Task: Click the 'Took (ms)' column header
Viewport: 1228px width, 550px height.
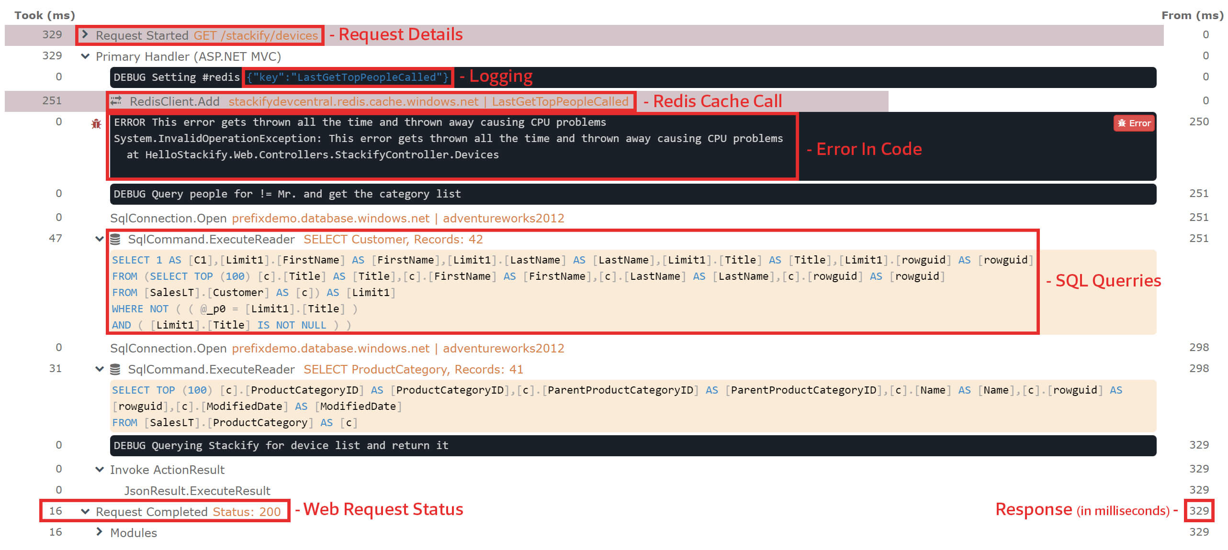Action: tap(45, 15)
